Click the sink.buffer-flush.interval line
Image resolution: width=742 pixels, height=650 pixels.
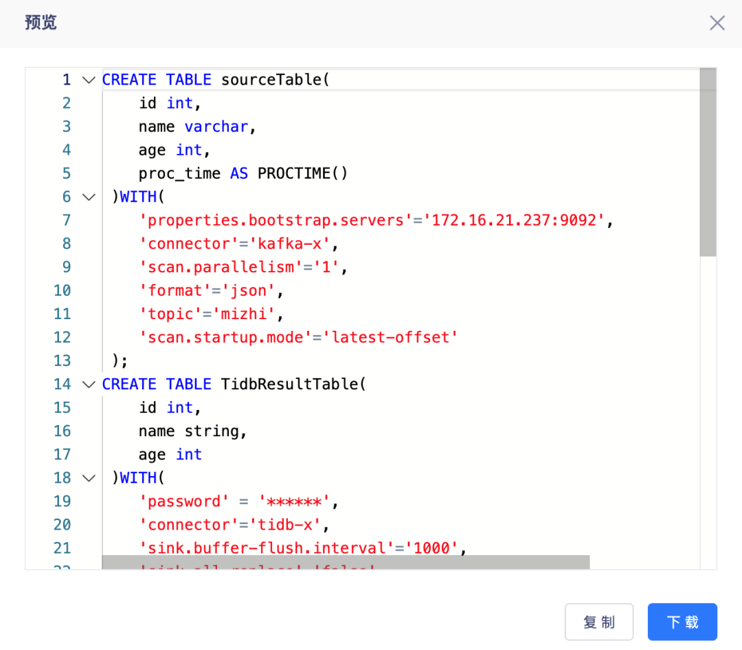coord(303,548)
